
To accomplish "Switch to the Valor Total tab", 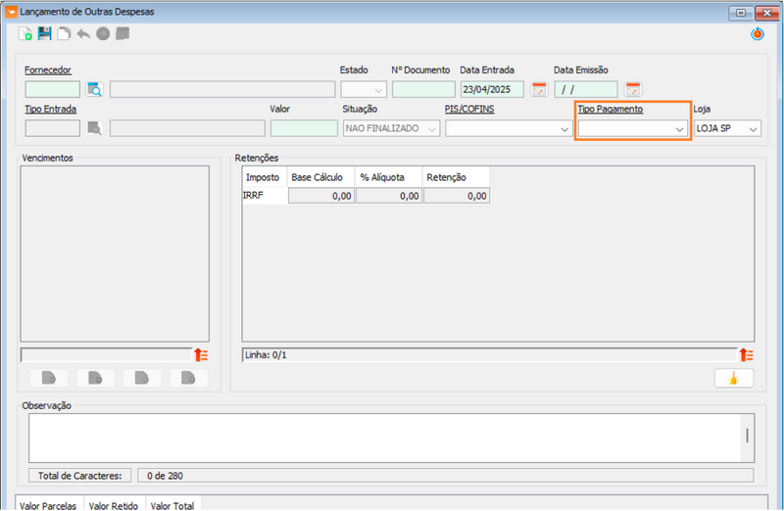I will tap(172, 505).
